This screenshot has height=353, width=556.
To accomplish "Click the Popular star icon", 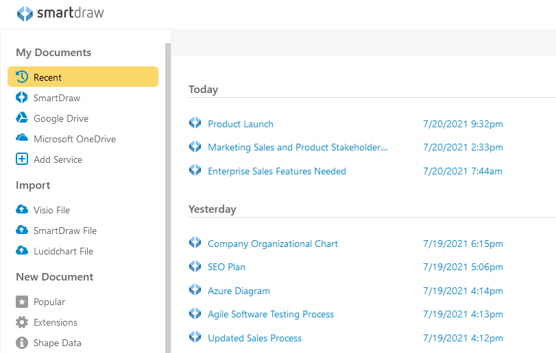I will [22, 302].
